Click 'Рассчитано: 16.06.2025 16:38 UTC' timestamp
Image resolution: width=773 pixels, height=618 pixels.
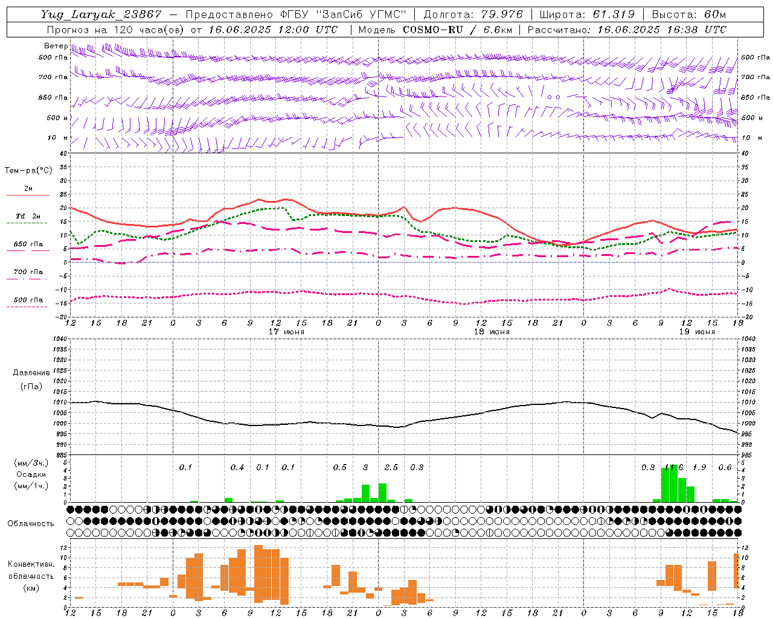pos(627,29)
